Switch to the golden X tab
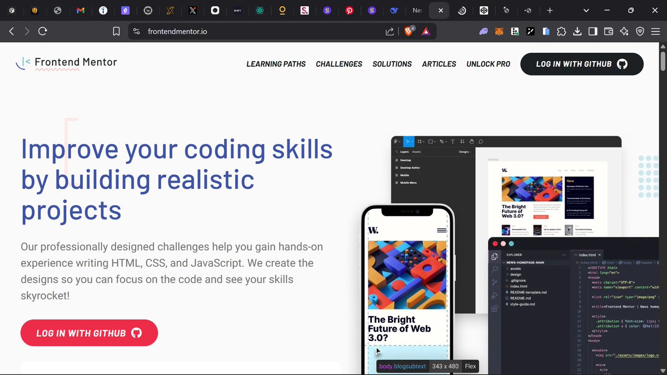The image size is (667, 375). pos(170,10)
